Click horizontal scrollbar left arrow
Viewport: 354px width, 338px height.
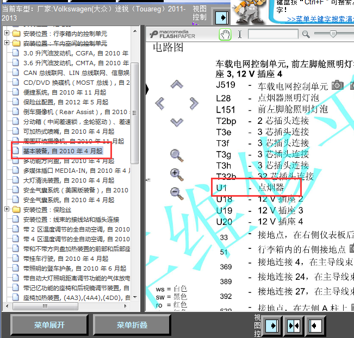coord(7,306)
